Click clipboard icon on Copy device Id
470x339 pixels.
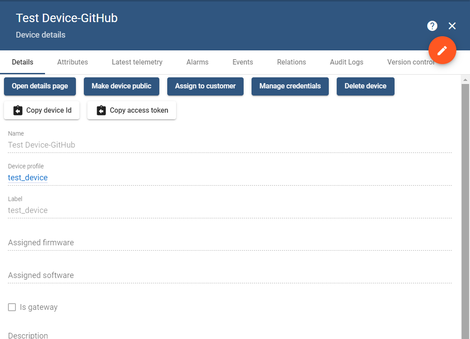[x=18, y=110]
